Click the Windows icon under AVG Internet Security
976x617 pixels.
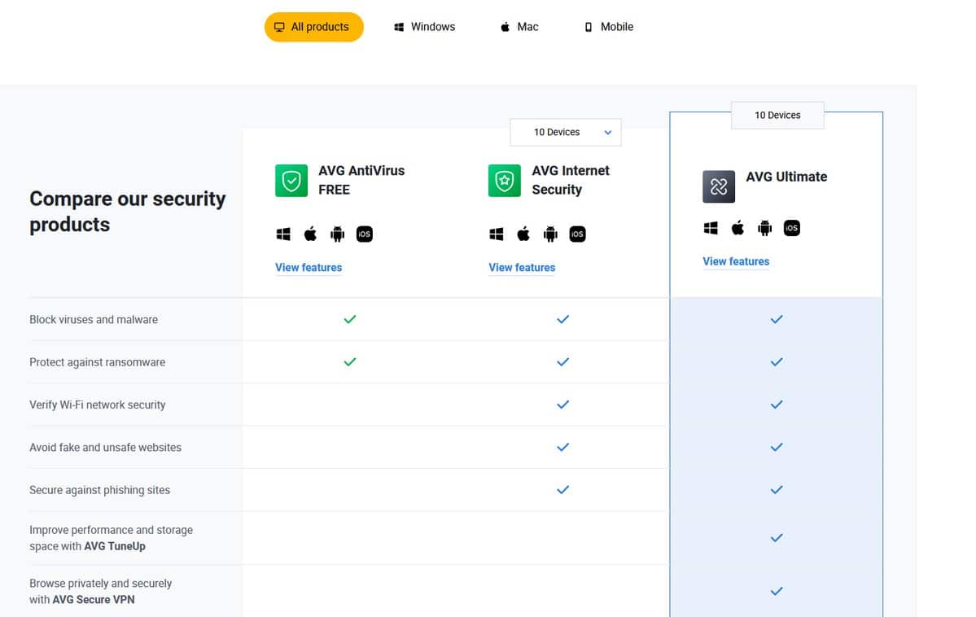(496, 234)
